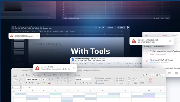Viewport: 180px width, 102px height.
Task: Open the Extensions menu in Slides
Action: (x=46, y=29)
